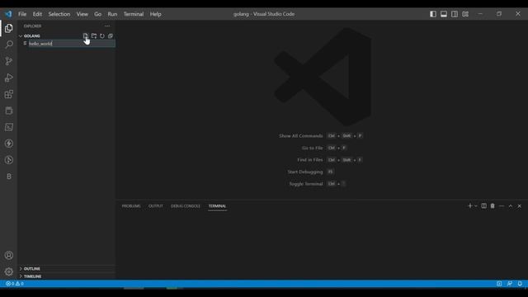
Task: Click the New Folder icon in Explorer
Action: point(94,35)
